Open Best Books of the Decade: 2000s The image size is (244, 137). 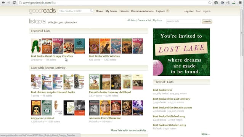pyautogui.click(x=172, y=107)
